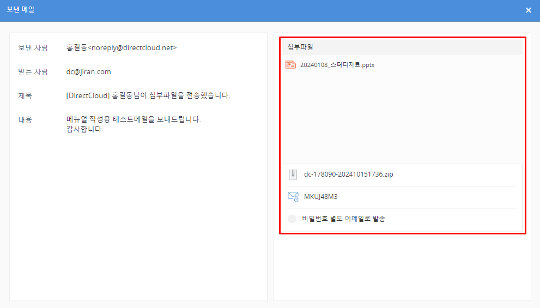Click the 보낸 사람 field label
The height and width of the screenshot is (308, 540).
(33, 48)
